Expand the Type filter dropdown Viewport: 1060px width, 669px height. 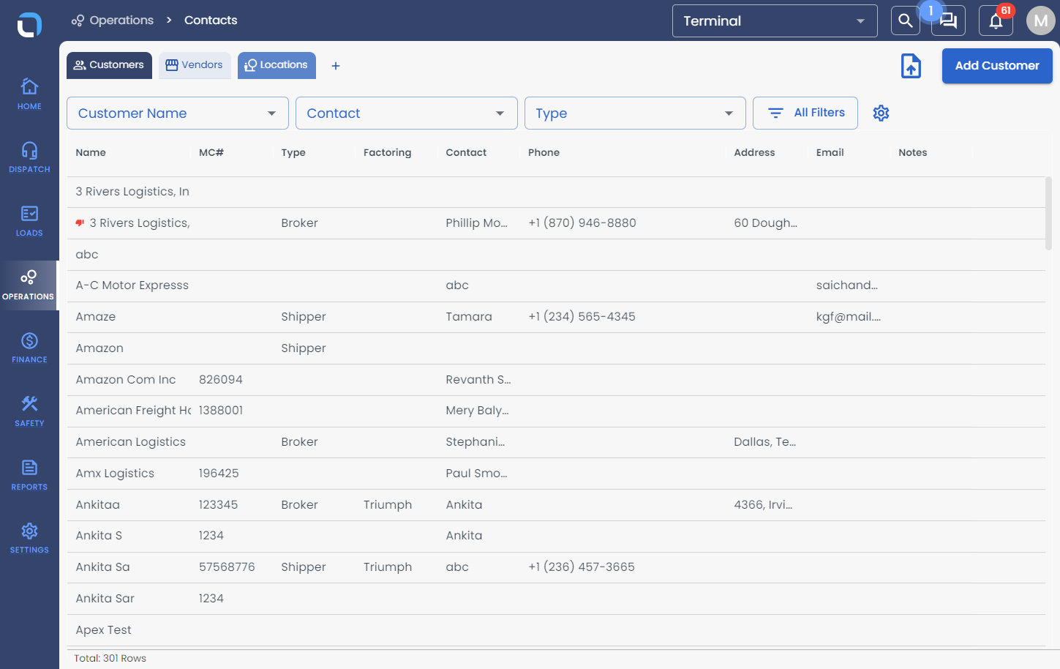[635, 113]
